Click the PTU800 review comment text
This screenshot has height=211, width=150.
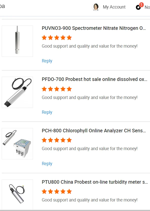pyautogui.click(x=89, y=200)
